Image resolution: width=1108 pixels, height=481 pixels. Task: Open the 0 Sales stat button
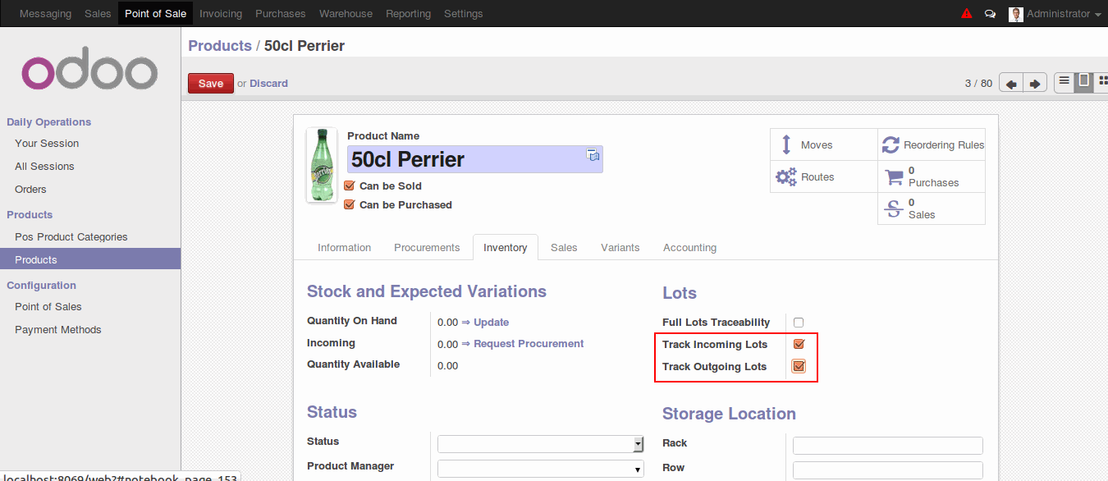tap(932, 208)
